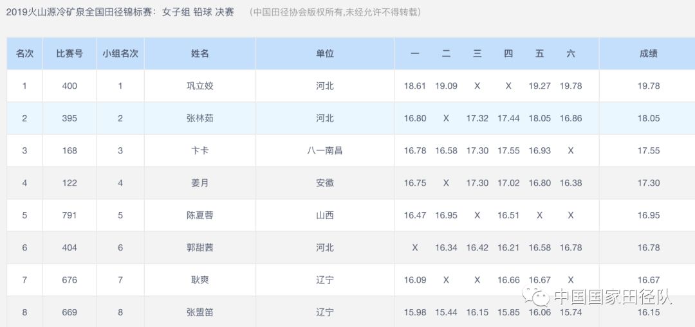The width and height of the screenshot is (695, 327).
Task: Select the 八一南昌 unit cell
Action: [325, 150]
